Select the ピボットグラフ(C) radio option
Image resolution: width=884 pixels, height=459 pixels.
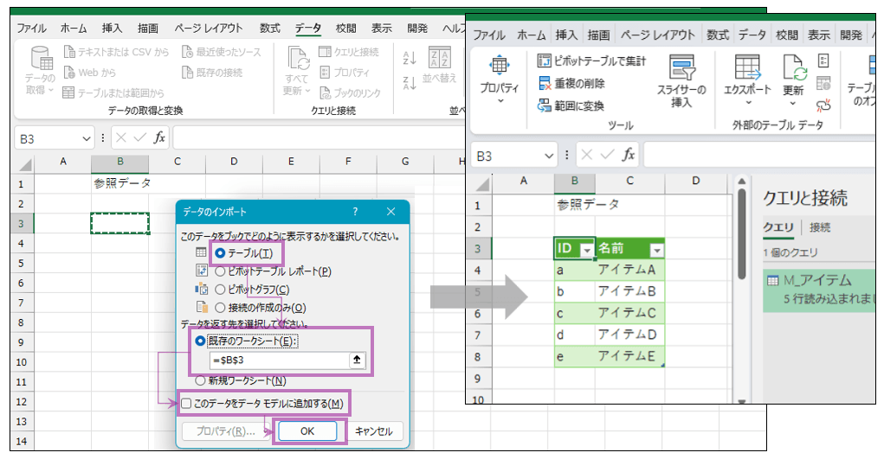[220, 290]
